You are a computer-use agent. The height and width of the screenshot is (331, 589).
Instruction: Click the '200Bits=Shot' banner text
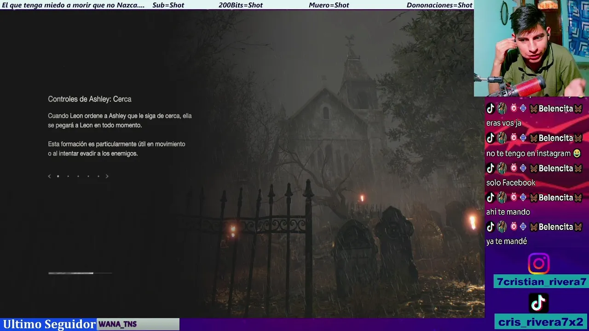pos(241,5)
